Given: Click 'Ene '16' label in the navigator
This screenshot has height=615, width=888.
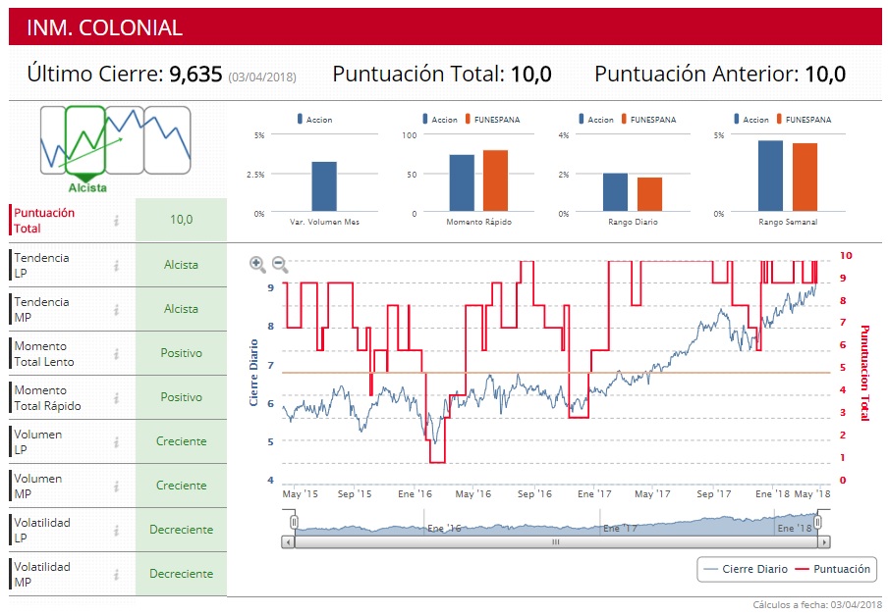Looking at the screenshot, I should 444,529.
